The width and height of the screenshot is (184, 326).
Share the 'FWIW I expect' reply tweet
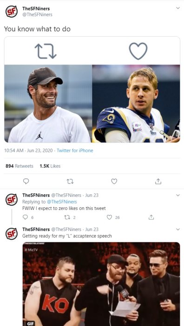pyautogui.click(x=151, y=217)
